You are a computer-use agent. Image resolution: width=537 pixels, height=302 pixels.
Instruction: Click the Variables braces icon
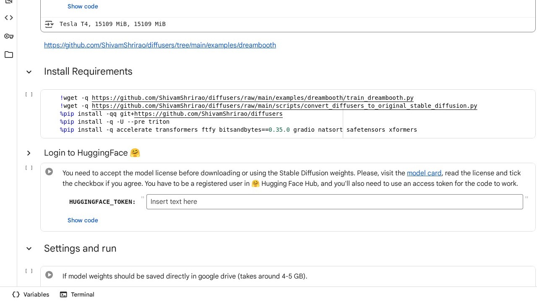[x=16, y=294]
